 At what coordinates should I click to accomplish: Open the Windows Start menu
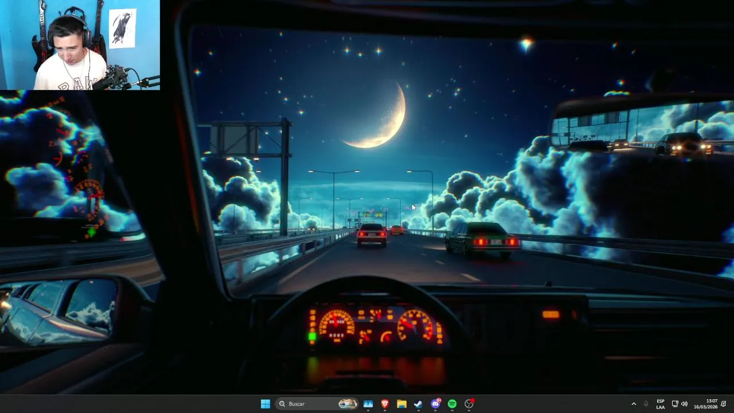click(x=266, y=404)
